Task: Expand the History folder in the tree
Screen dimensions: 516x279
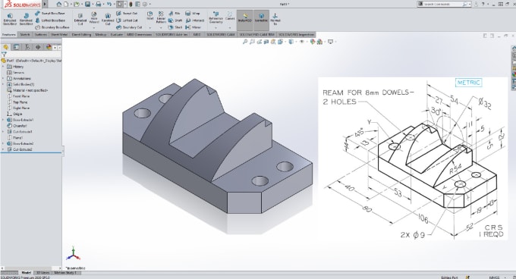Action: coord(3,67)
